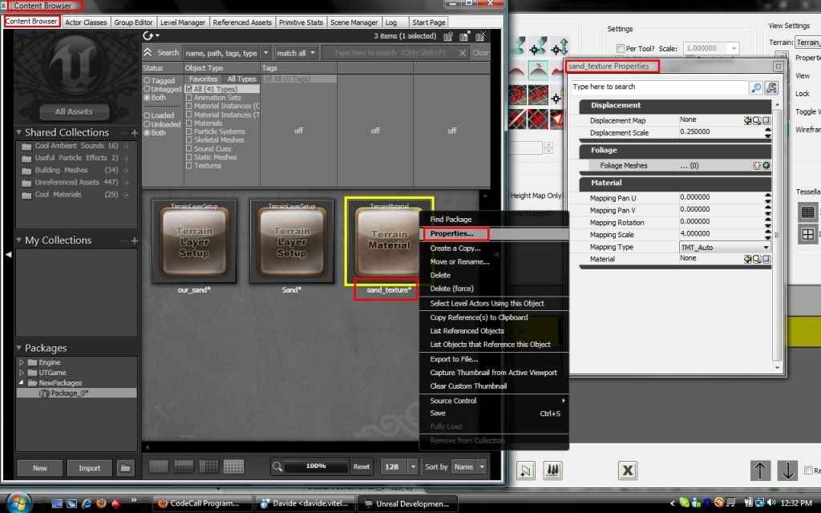Click the Clear search button
Screen dimensions: 821x513
(x=480, y=53)
